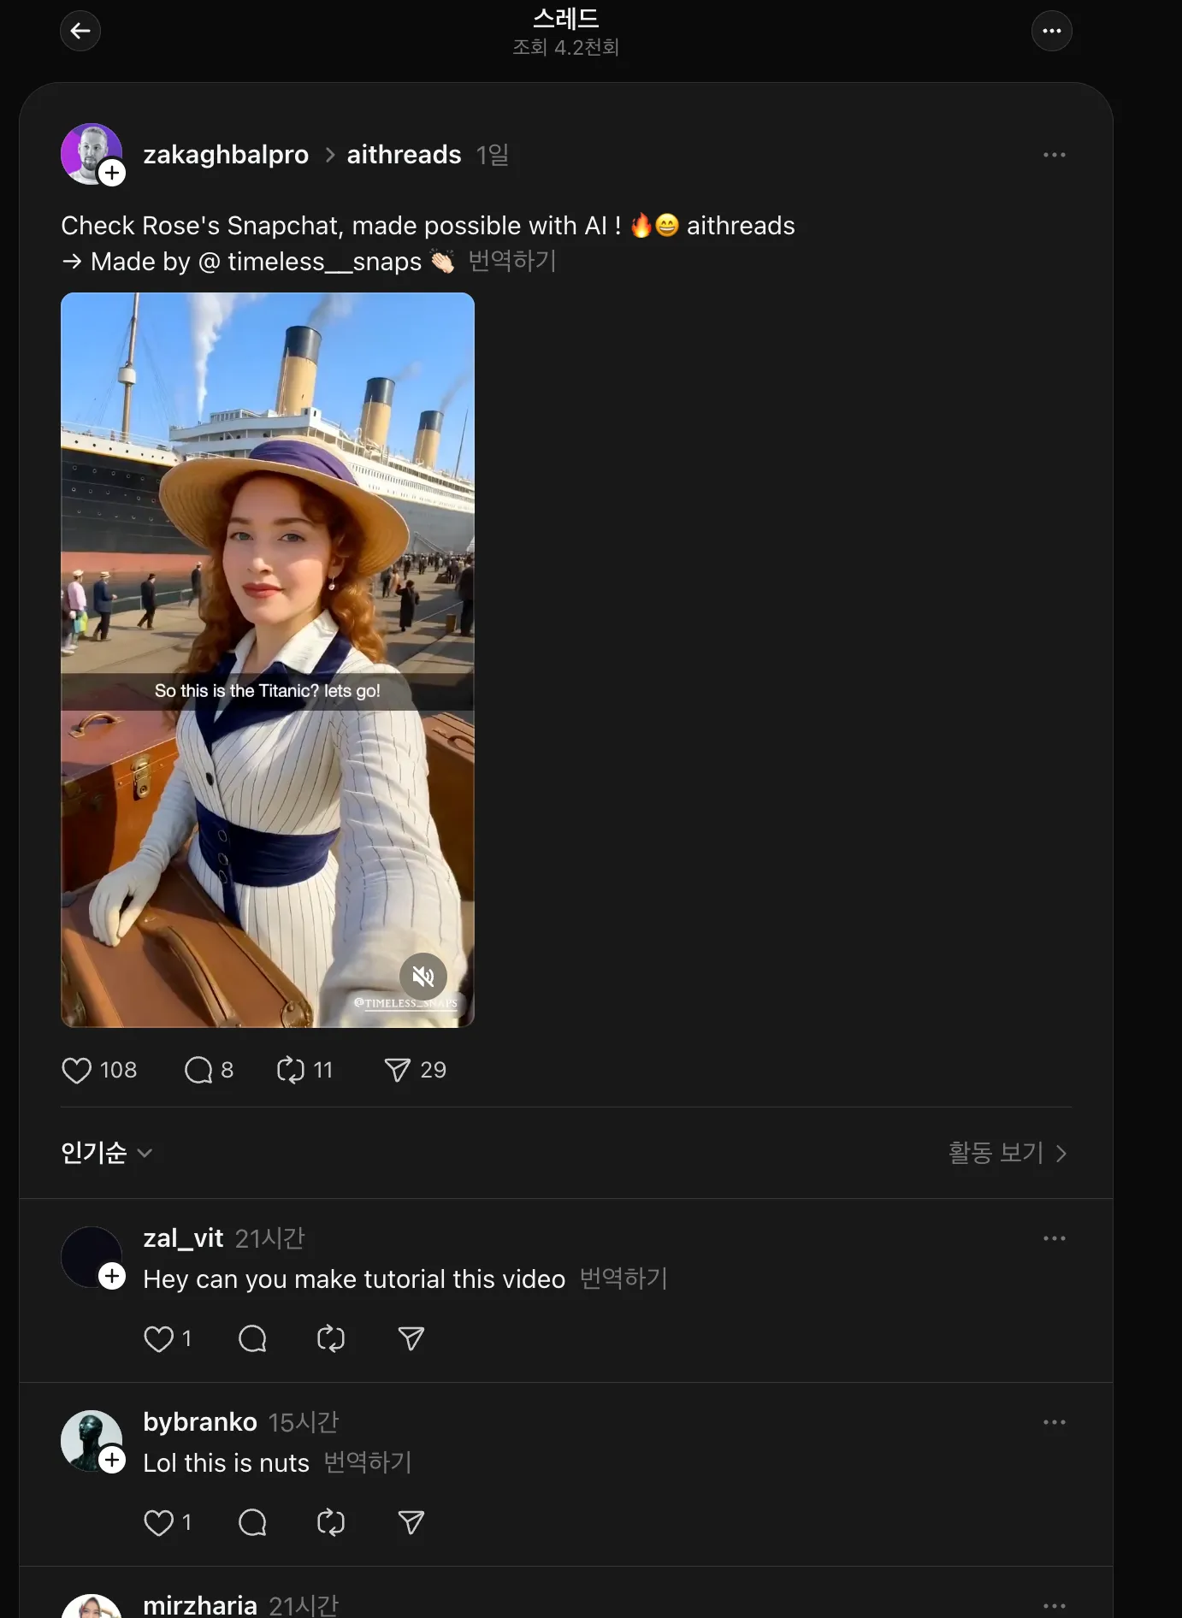
Task: Open more options on bybranko's comment
Action: point(1054,1422)
